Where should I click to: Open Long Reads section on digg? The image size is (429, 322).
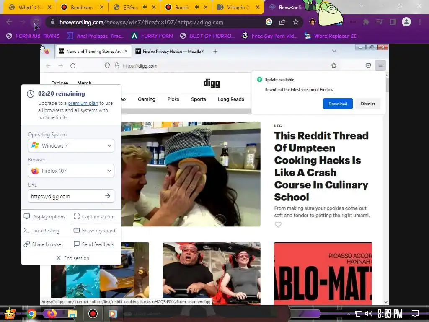(231, 99)
